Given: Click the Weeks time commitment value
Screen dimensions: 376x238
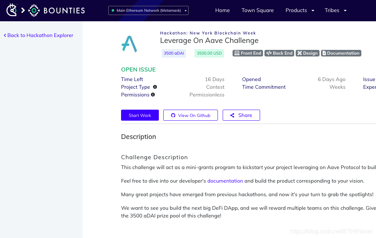Looking at the screenshot, I should (x=337, y=87).
